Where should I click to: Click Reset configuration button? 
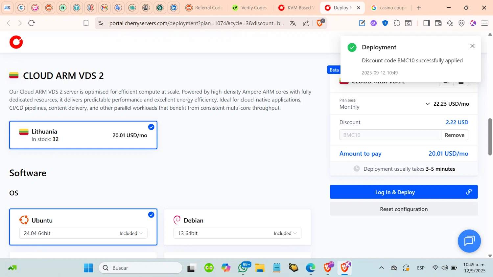(404, 209)
